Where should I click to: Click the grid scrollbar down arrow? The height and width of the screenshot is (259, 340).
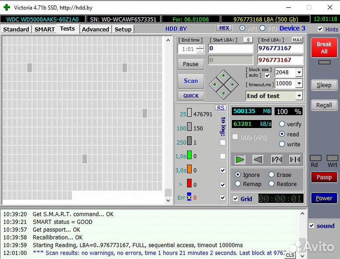pyautogui.click(x=168, y=200)
